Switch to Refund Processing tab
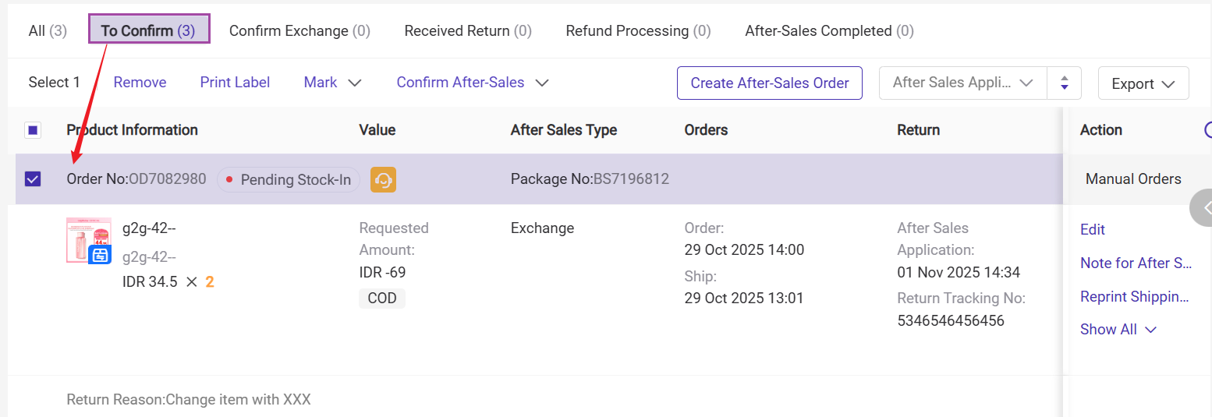1212x417 pixels. click(x=638, y=31)
